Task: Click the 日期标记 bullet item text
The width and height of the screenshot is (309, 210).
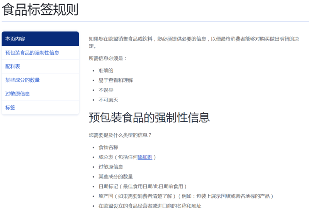Action: [x=143, y=186]
